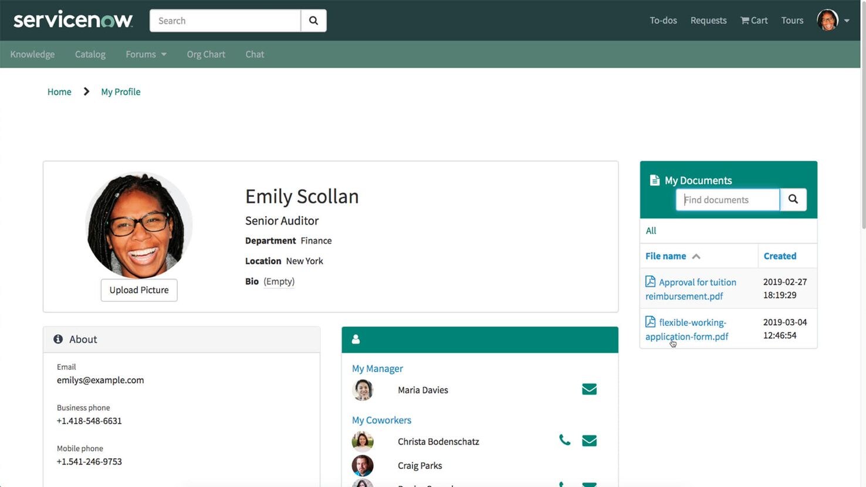Screen dimensions: 866x487
Task: Click the search magnifier in the top bar
Action: 313,20
